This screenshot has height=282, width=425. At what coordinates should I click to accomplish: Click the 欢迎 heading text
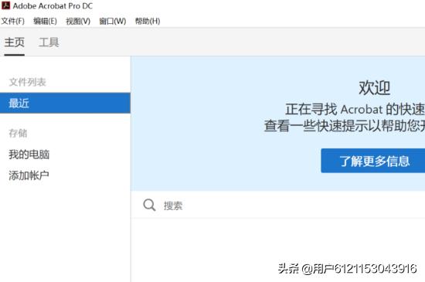point(375,88)
